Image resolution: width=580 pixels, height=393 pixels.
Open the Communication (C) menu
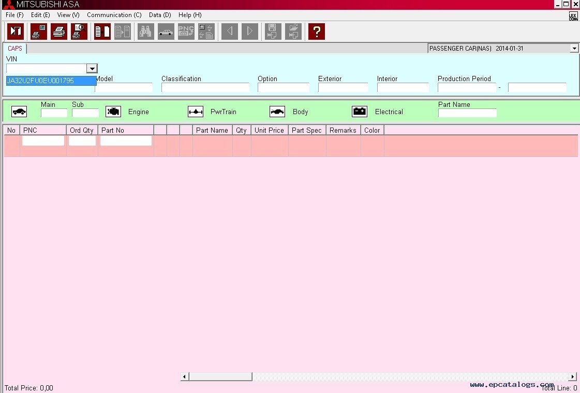[x=114, y=15]
